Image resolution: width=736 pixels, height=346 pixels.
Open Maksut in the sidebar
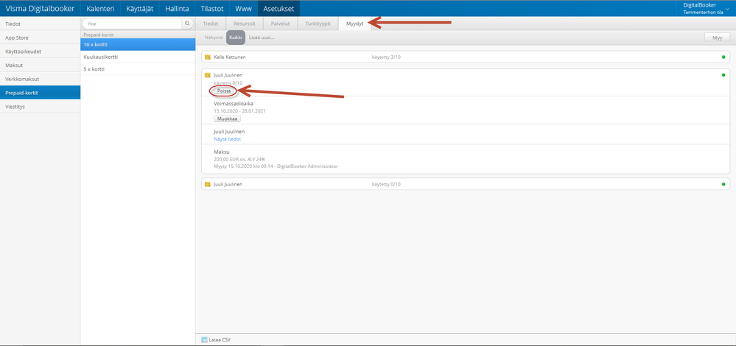41,66
